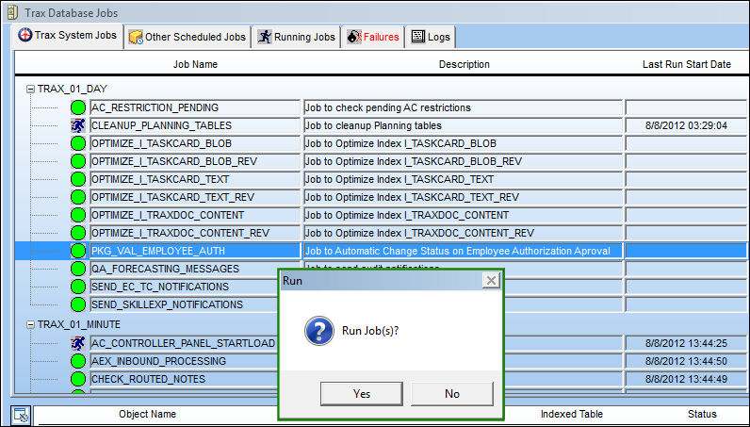Click the Trax Database Jobs window icon
Screen dimensions: 750x427
pyautogui.click(x=12, y=12)
